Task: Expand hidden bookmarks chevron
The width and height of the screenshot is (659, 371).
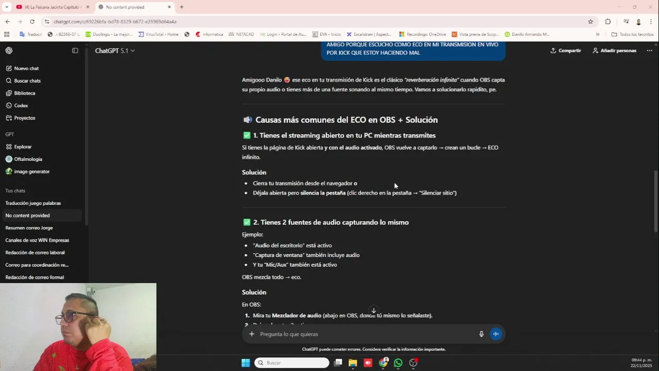Action: pyautogui.click(x=598, y=34)
